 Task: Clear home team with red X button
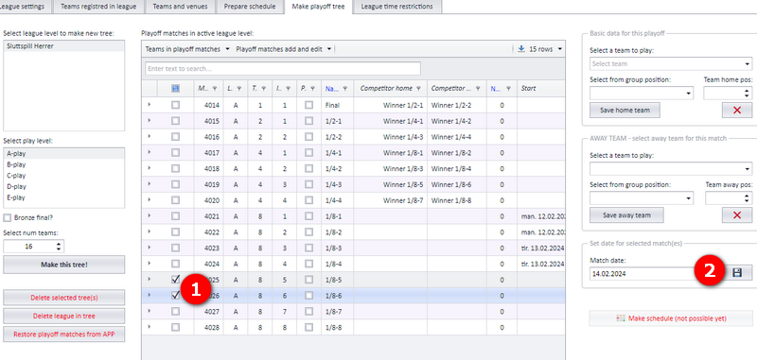737,110
